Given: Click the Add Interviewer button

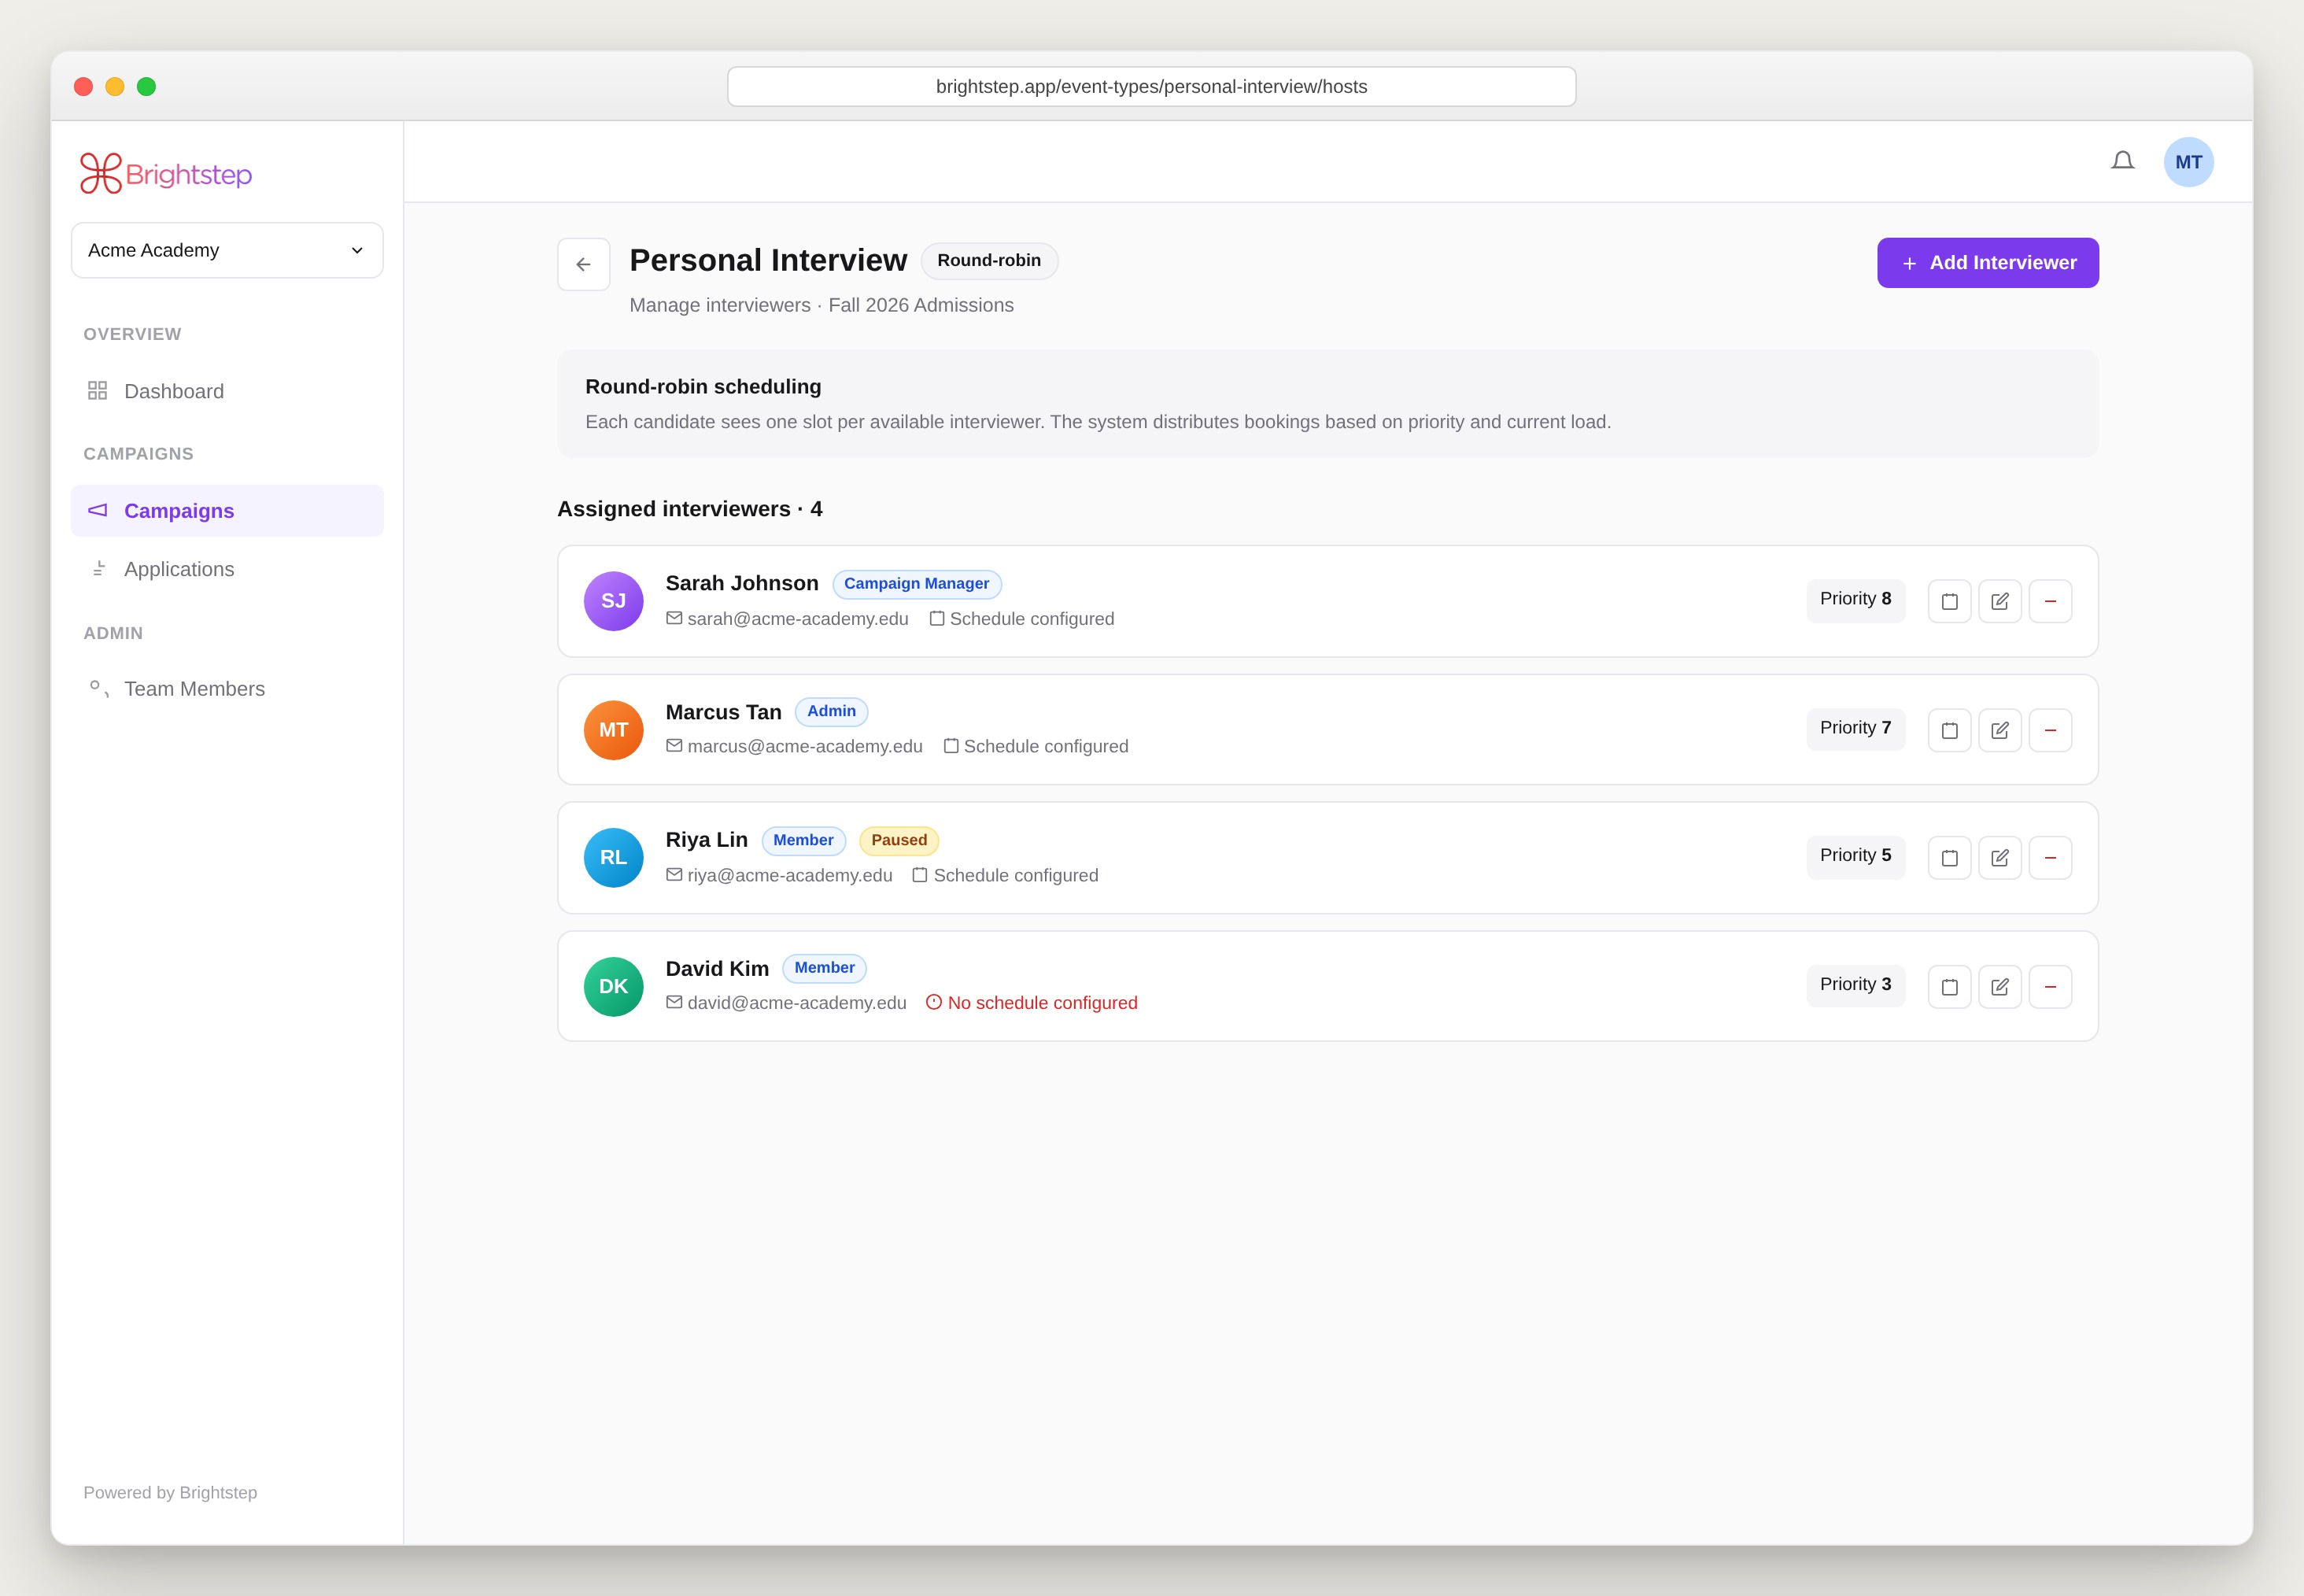Looking at the screenshot, I should [x=1987, y=263].
